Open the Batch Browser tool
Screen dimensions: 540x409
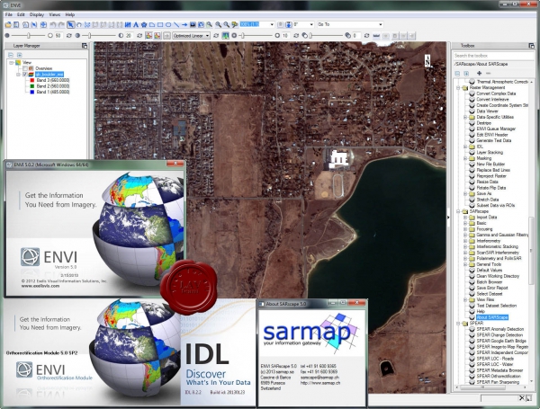[x=489, y=281]
